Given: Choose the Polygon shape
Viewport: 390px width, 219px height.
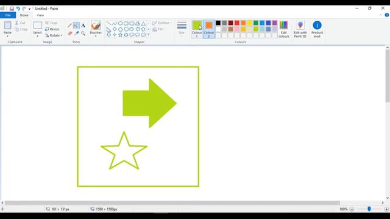Looking at the screenshot, I should click(138, 24).
